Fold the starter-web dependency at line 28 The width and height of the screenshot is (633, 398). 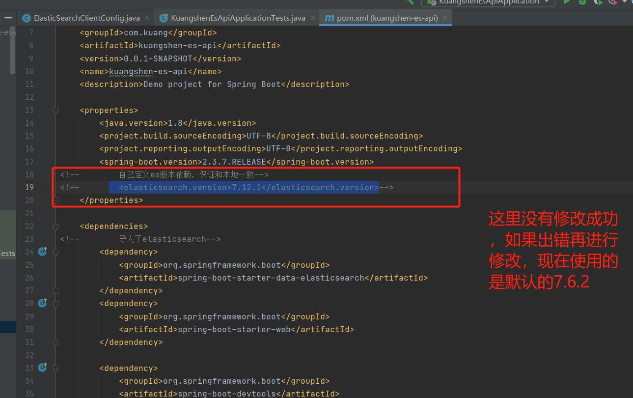pyautogui.click(x=55, y=304)
